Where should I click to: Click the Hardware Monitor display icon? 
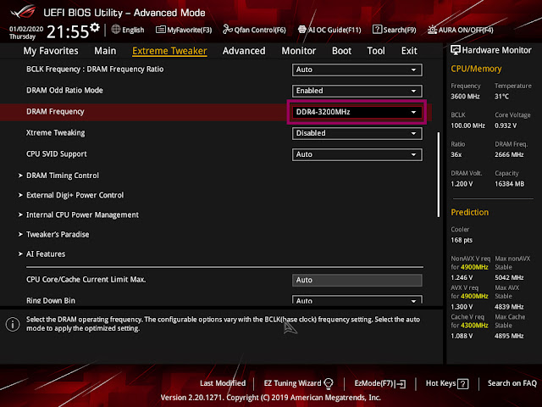click(x=456, y=50)
